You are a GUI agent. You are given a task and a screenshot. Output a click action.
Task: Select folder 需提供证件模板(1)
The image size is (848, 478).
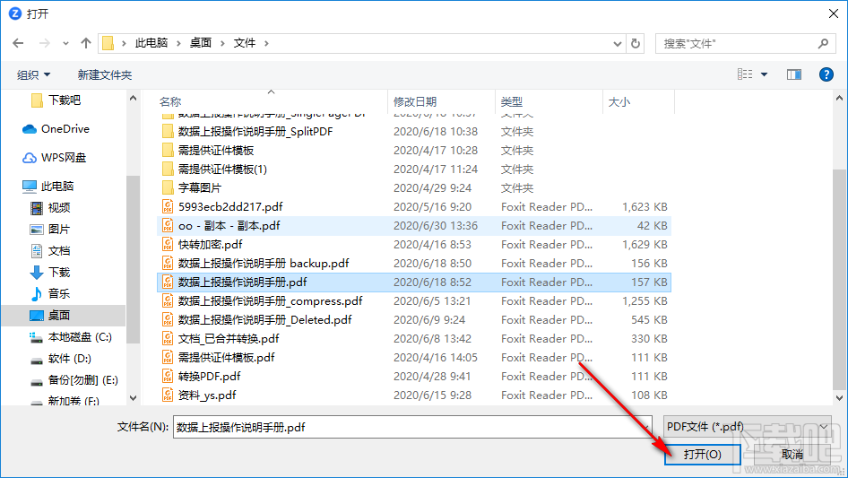point(222,169)
